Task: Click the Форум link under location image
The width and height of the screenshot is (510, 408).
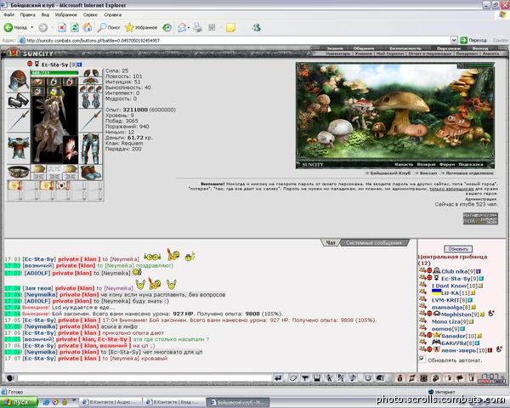Action: pyautogui.click(x=446, y=164)
